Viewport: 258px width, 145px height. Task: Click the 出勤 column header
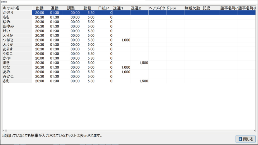point(40,8)
